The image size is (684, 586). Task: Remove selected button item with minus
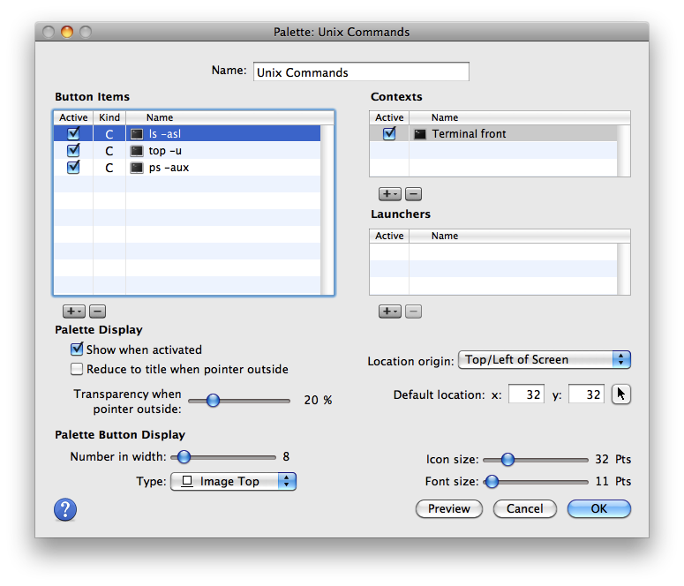tap(98, 312)
